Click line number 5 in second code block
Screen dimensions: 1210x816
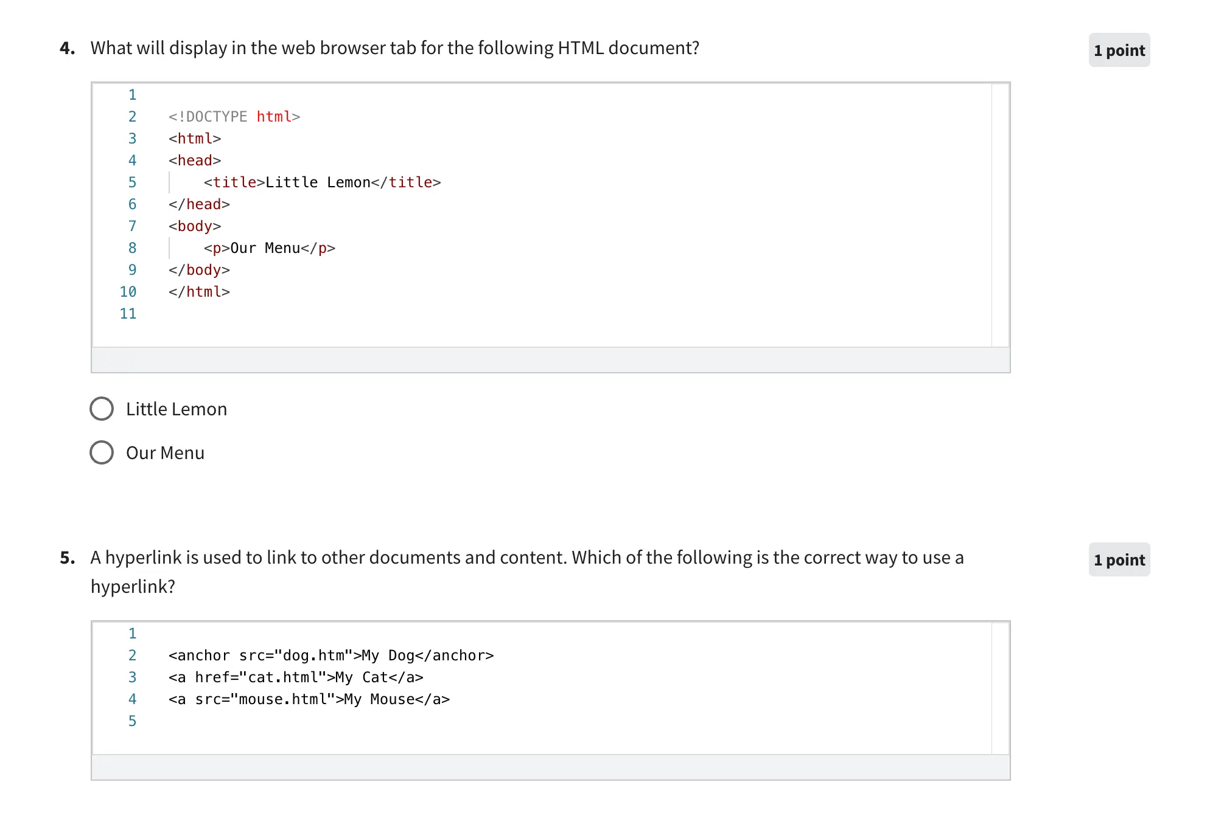(132, 721)
